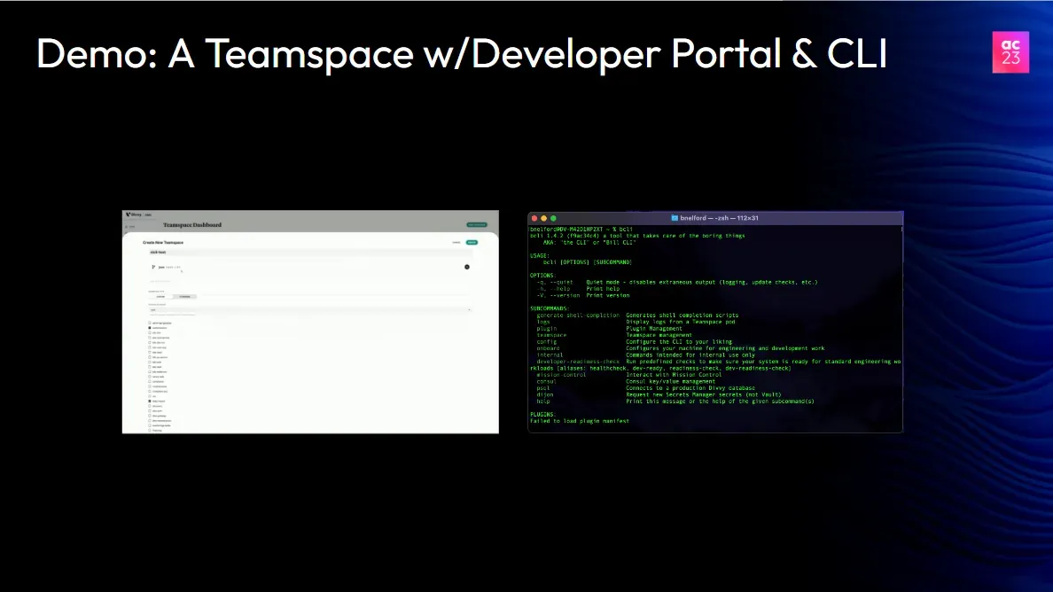Click the 'developer-readiness-check' subcommand in the terminal
Viewport: 1053px width, 592px height.
[x=578, y=361]
